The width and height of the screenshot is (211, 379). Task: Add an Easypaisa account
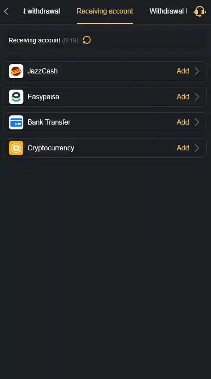coord(183,97)
